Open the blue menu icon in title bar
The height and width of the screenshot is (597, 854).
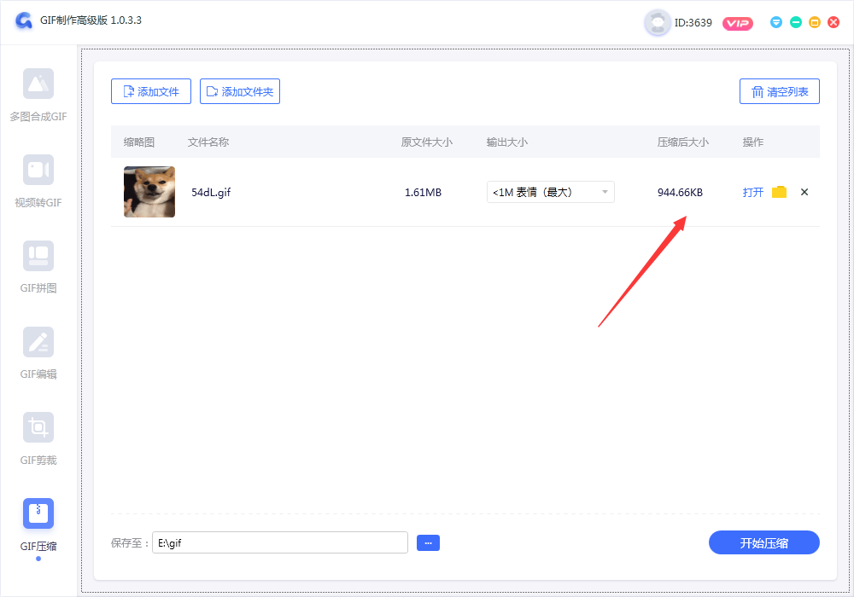pyautogui.click(x=776, y=22)
